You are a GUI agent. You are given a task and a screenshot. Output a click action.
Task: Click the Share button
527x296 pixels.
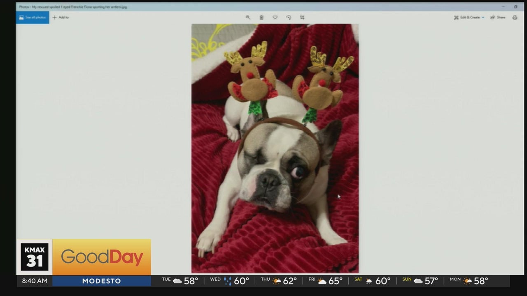(x=498, y=17)
